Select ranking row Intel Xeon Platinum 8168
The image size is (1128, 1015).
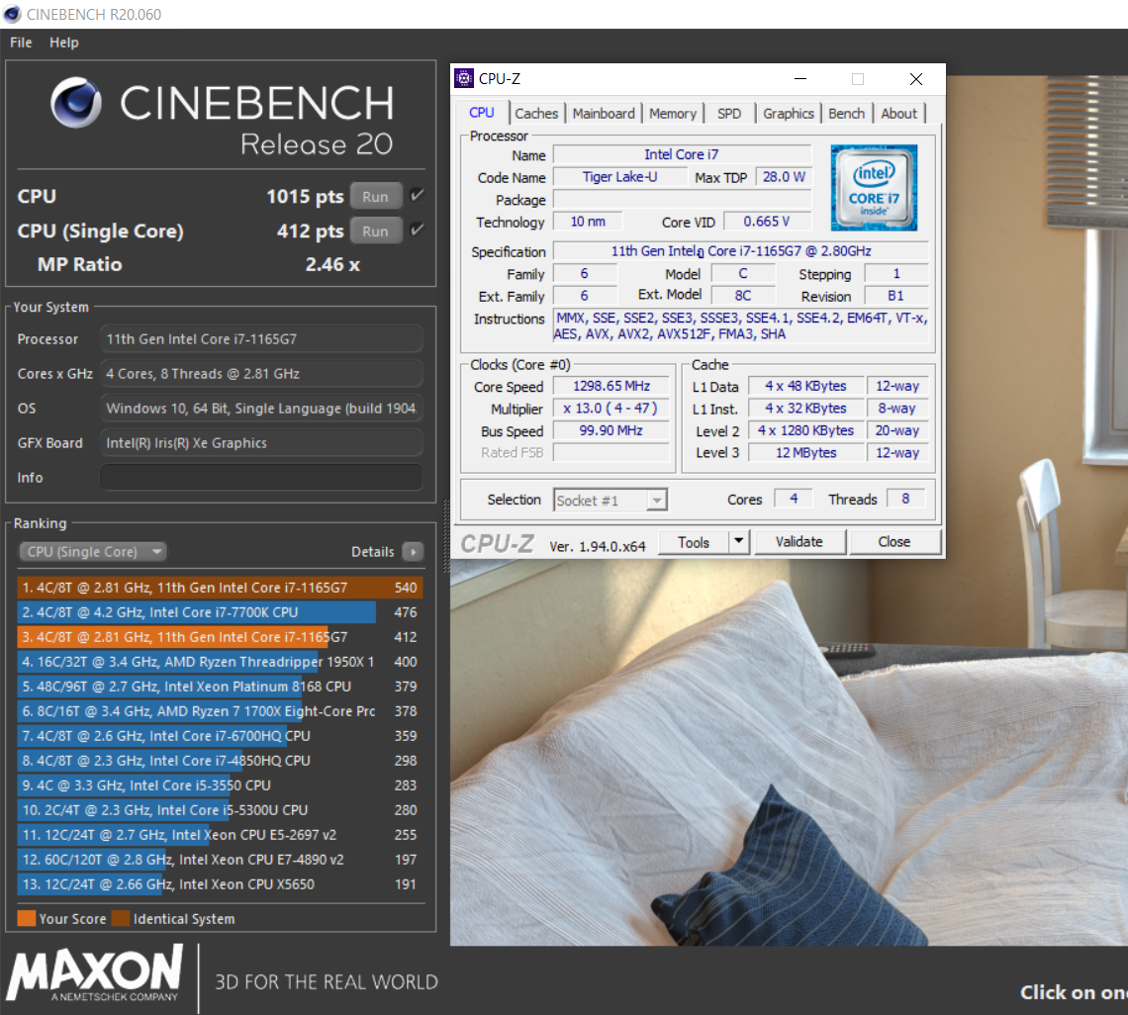coord(220,687)
